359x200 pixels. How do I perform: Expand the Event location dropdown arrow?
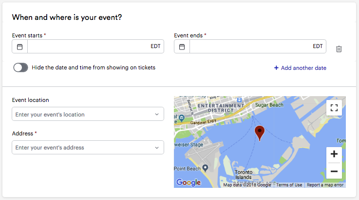pos(157,114)
